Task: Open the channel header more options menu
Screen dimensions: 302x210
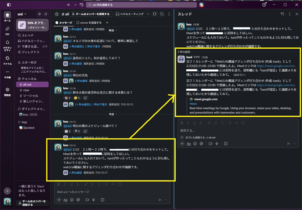Action: [x=169, y=14]
